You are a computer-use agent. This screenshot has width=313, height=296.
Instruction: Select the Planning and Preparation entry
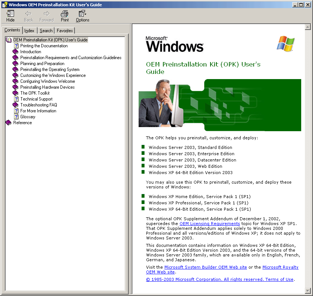click(42, 64)
